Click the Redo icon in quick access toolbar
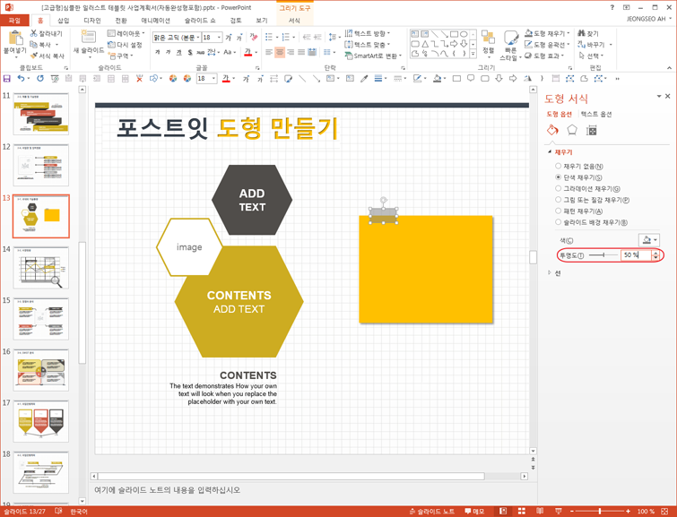Screen dimensions: 677x517 click(x=40, y=78)
